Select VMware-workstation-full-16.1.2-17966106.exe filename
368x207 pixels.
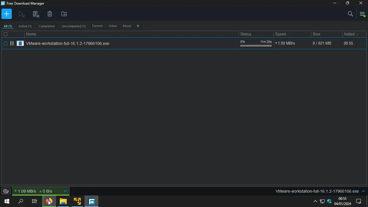tap(68, 43)
